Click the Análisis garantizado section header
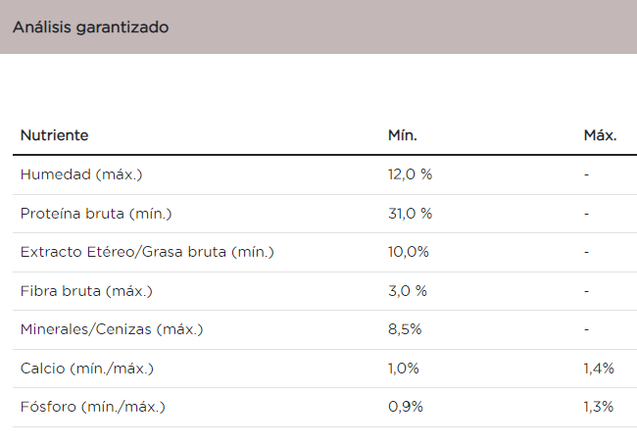This screenshot has height=444, width=637. pos(90,27)
